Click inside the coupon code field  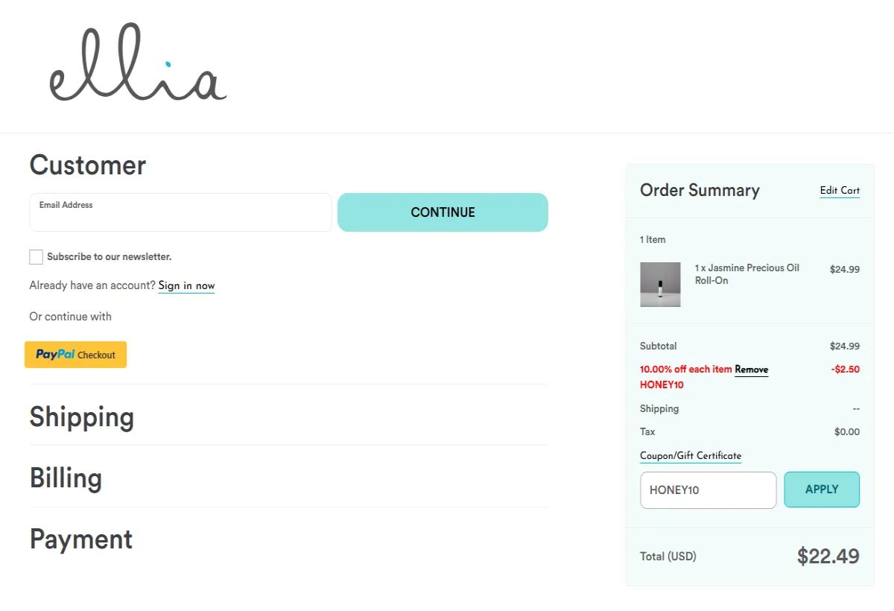[708, 490]
